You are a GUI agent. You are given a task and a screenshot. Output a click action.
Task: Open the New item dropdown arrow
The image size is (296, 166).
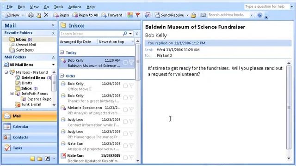pyautogui.click(x=23, y=15)
